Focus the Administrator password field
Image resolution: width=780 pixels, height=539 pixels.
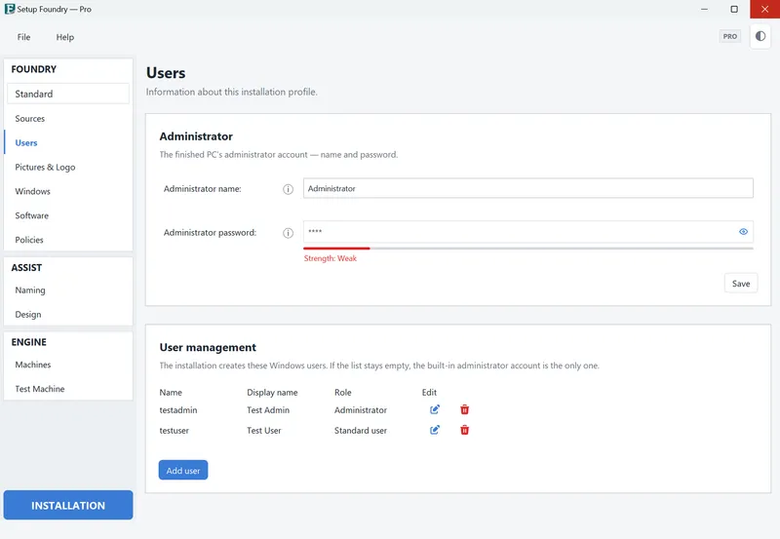[x=527, y=232]
